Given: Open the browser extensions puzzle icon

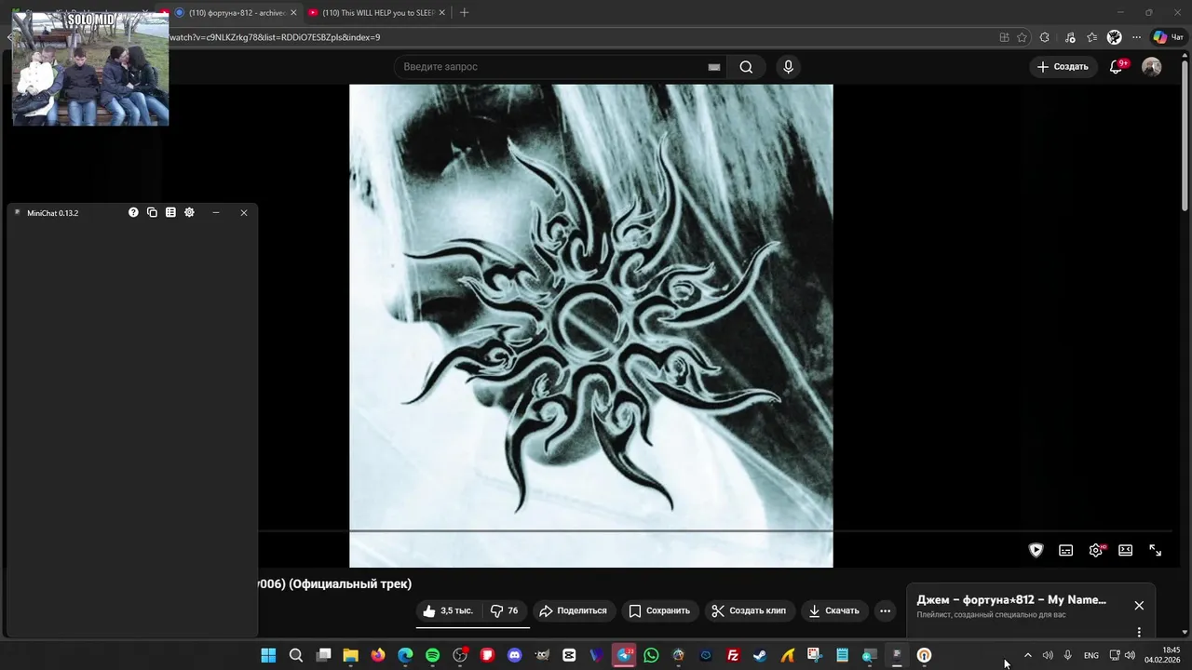Looking at the screenshot, I should click(x=1045, y=37).
